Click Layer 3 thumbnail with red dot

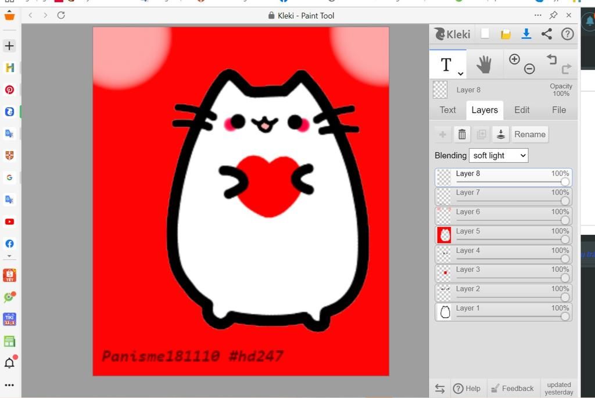[444, 273]
